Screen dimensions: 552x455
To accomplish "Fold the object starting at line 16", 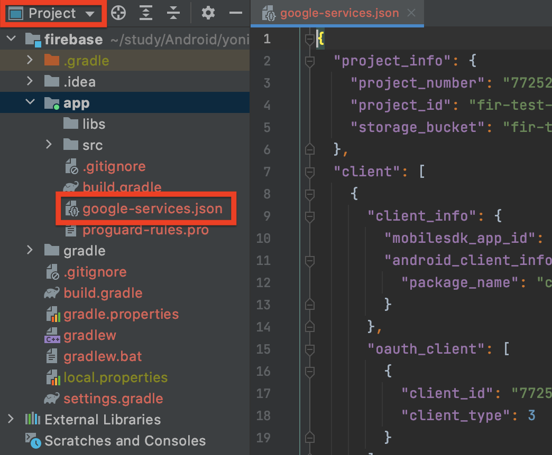I will (310, 372).
